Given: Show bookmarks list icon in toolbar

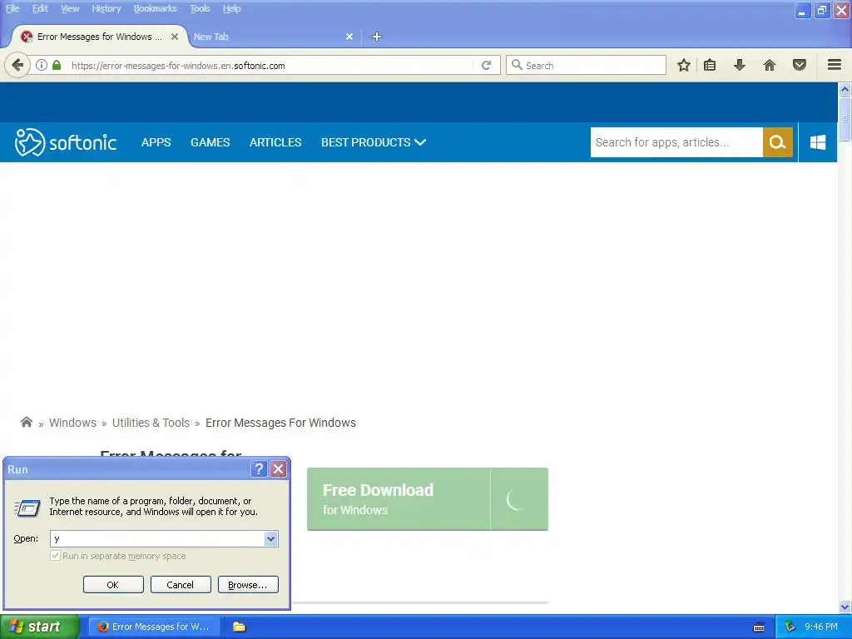Looking at the screenshot, I should 710,65.
